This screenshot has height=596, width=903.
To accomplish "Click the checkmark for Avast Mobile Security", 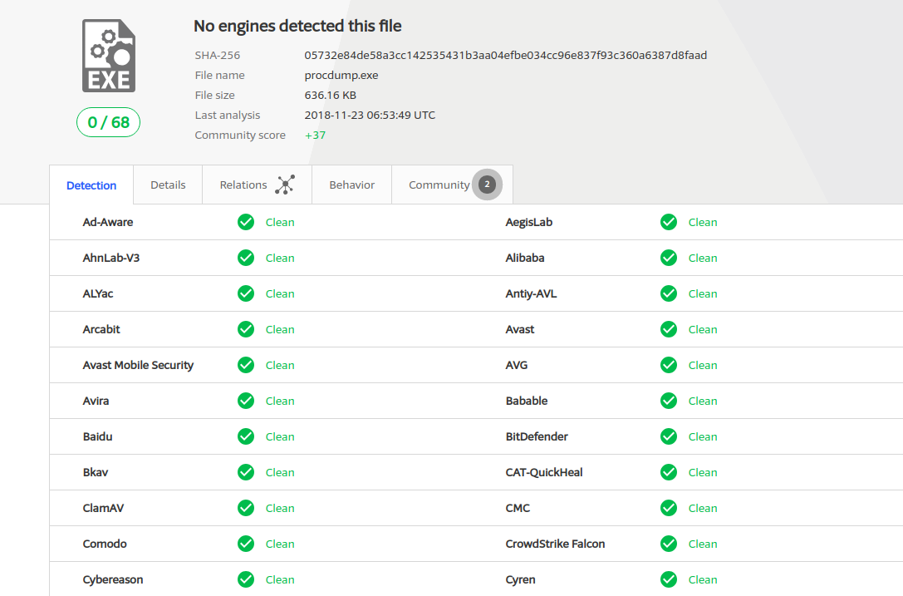I will point(246,365).
